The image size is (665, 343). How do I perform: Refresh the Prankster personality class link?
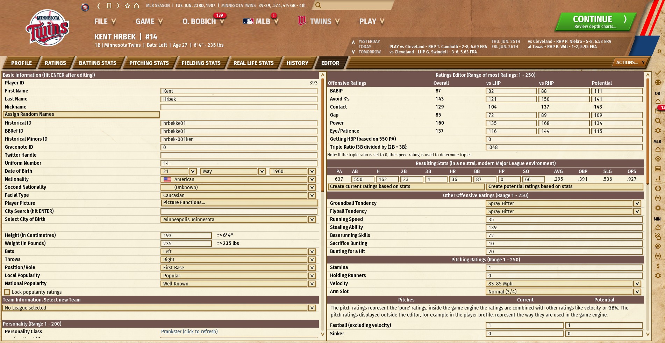pos(189,331)
